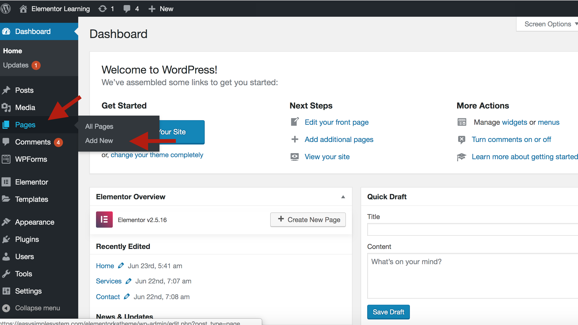The width and height of the screenshot is (578, 325).
Task: Click the Create New Page button
Action: tap(308, 220)
